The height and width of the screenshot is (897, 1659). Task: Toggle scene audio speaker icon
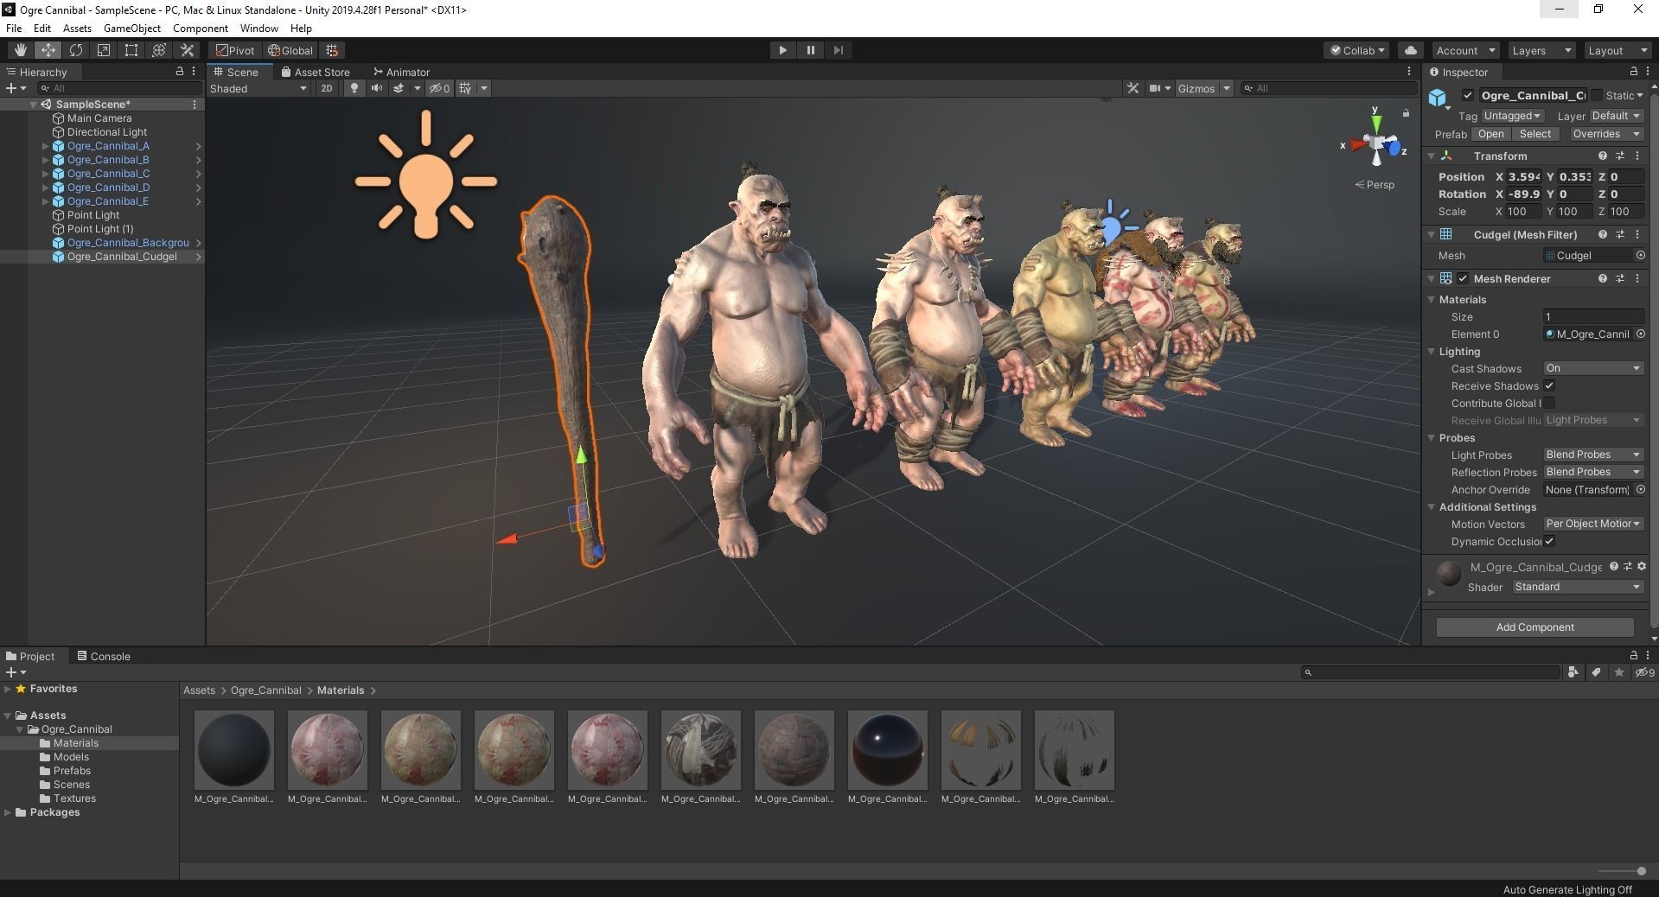[376, 88]
